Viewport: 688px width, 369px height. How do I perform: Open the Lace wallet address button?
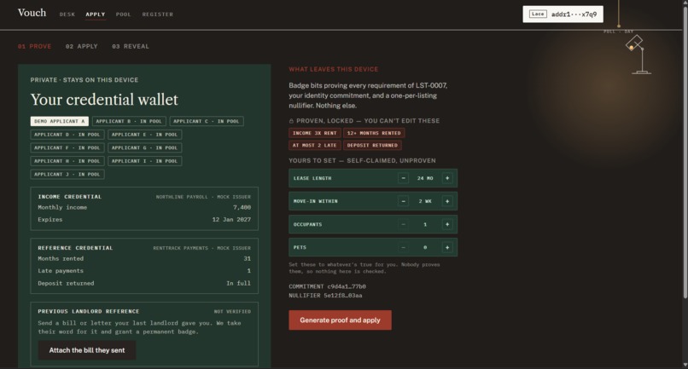[x=563, y=14]
